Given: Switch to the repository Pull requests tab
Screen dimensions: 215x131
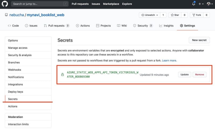Looking at the screenshot, I should click(x=57, y=26).
